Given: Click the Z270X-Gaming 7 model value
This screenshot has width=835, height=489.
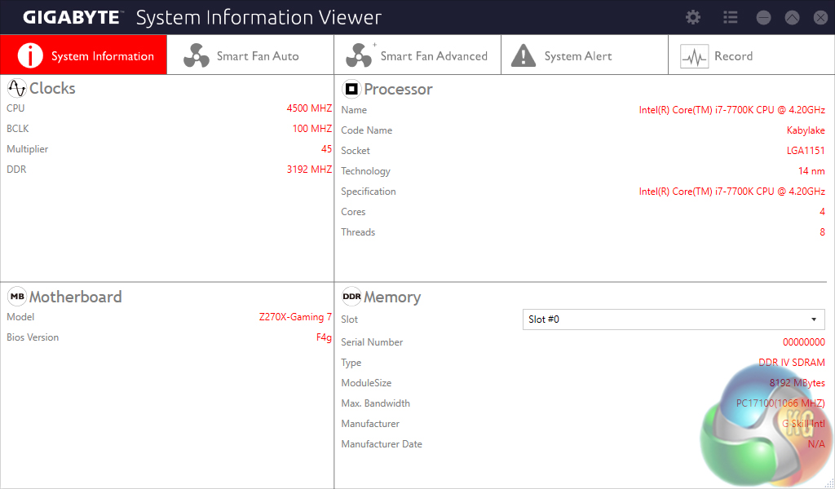Looking at the screenshot, I should (x=295, y=317).
